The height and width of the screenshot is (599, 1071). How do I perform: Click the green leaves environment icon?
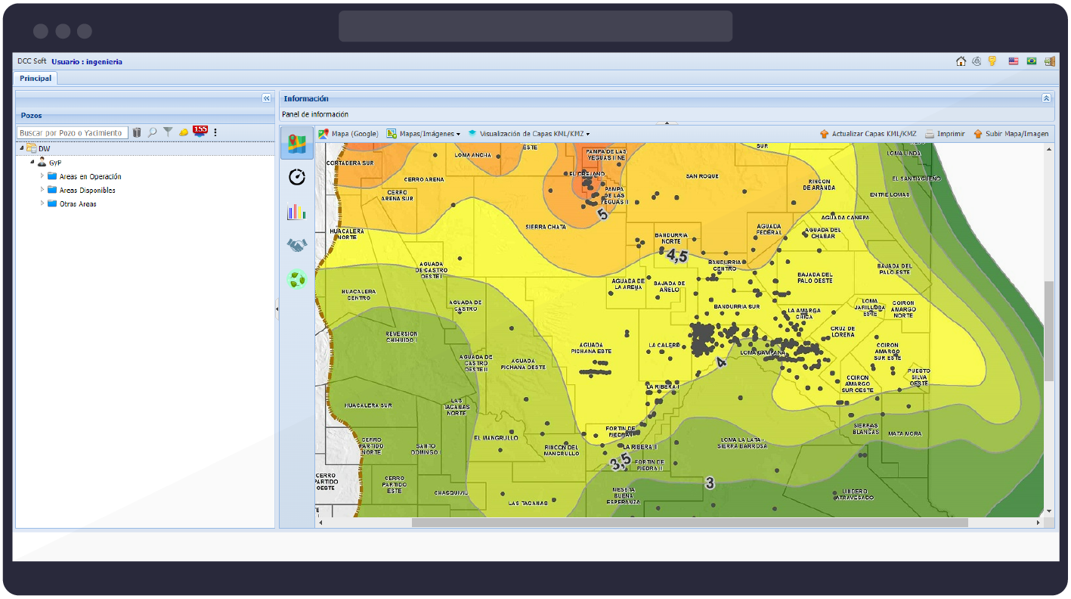pyautogui.click(x=297, y=280)
